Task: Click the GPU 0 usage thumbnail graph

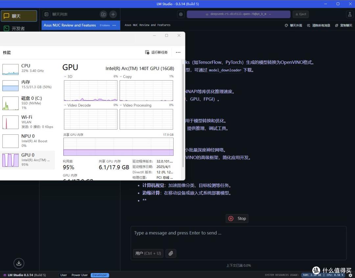Action: [11, 160]
